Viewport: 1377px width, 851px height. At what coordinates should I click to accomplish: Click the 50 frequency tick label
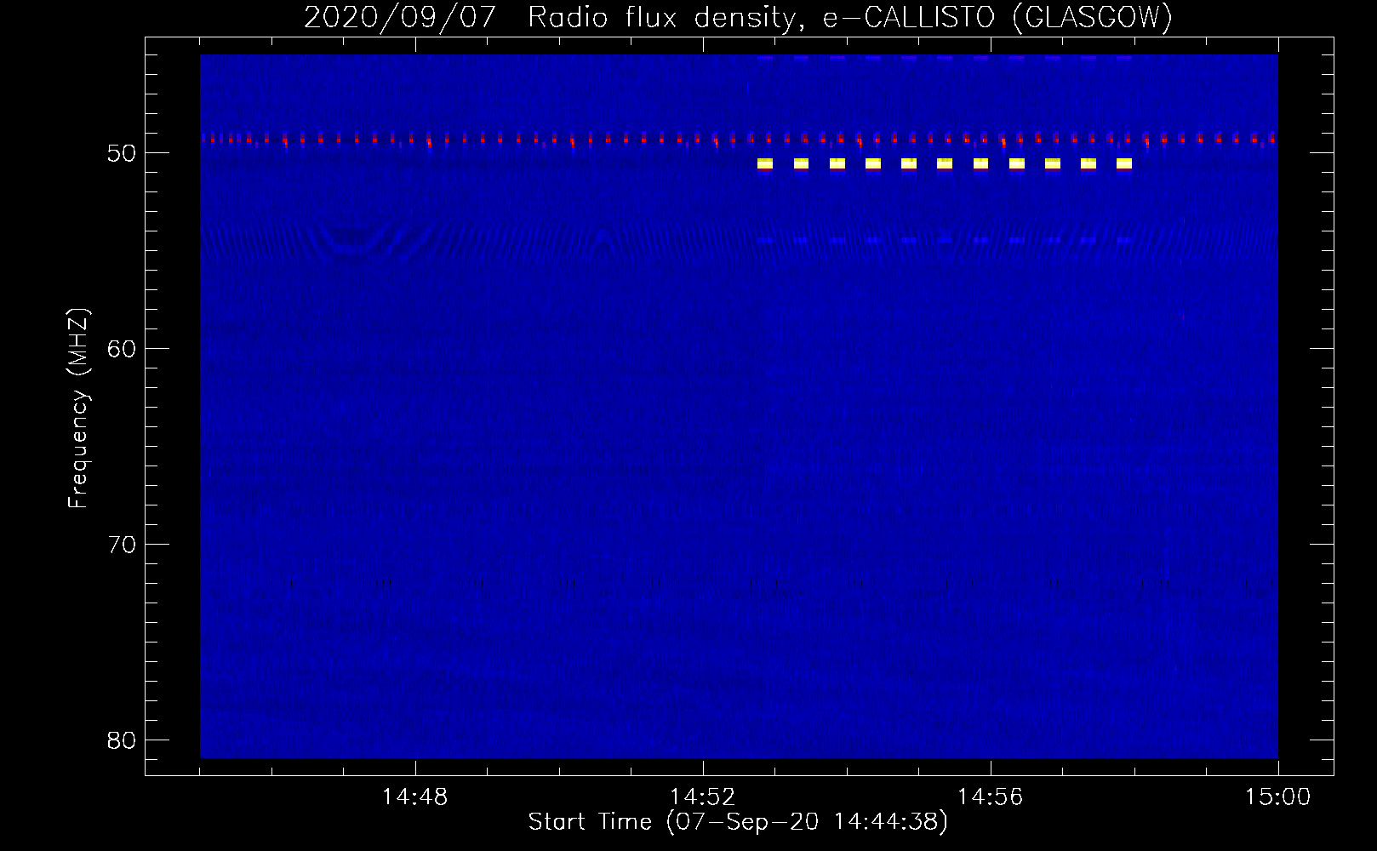click(x=123, y=153)
